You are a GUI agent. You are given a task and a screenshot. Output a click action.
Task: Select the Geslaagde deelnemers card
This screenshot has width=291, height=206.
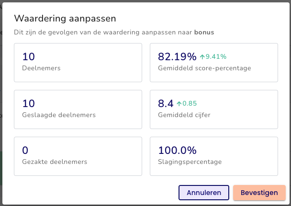(x=78, y=109)
